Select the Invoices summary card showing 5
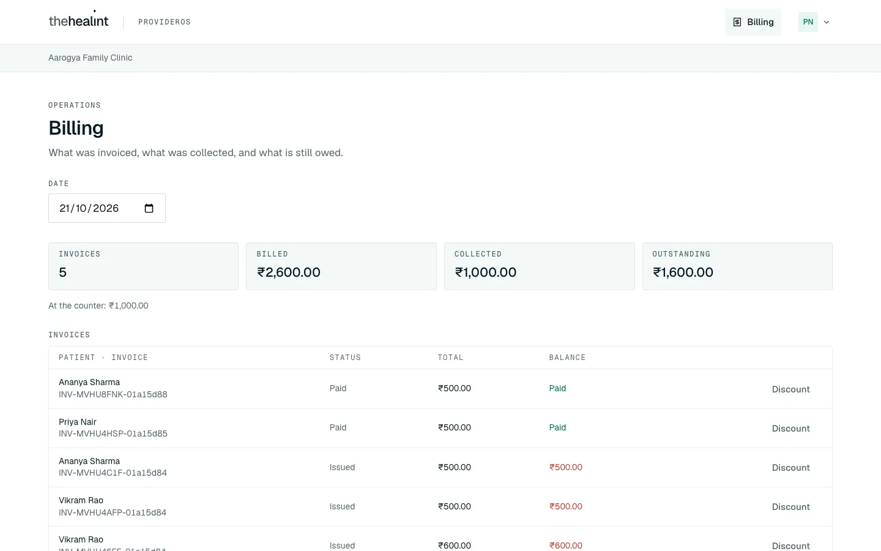This screenshot has width=881, height=551. click(143, 266)
